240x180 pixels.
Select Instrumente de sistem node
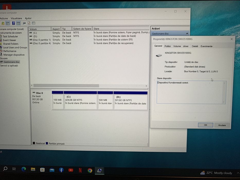tap(11, 33)
